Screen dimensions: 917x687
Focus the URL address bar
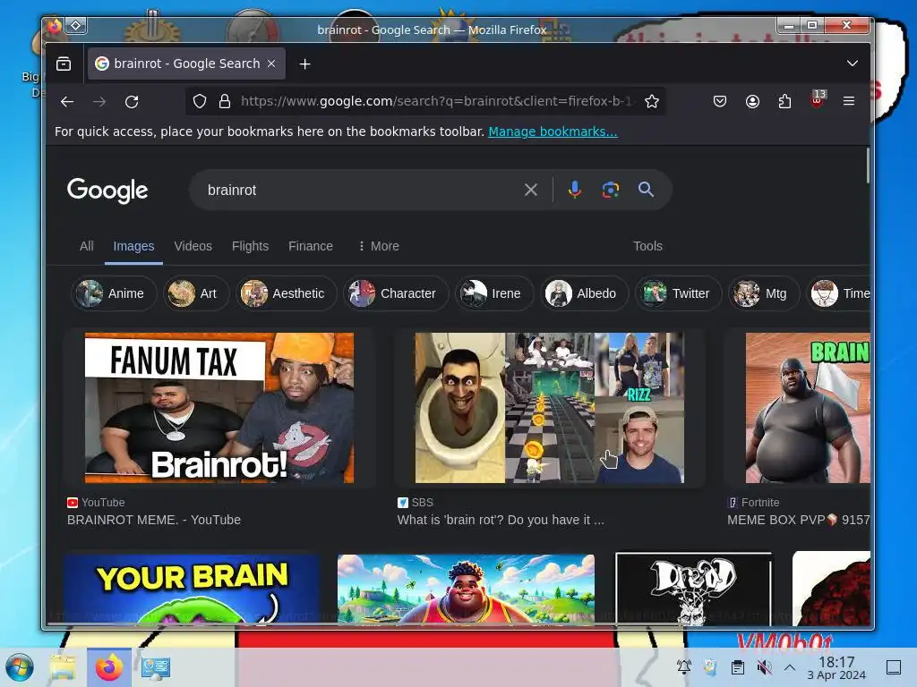pyautogui.click(x=436, y=102)
